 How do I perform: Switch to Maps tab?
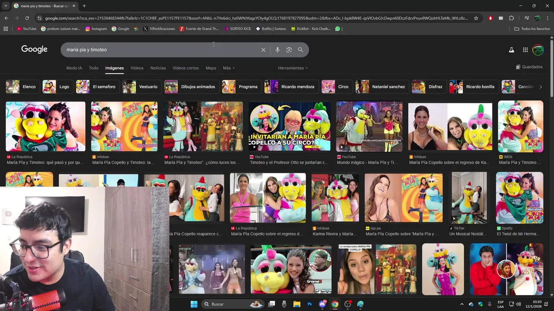point(211,68)
